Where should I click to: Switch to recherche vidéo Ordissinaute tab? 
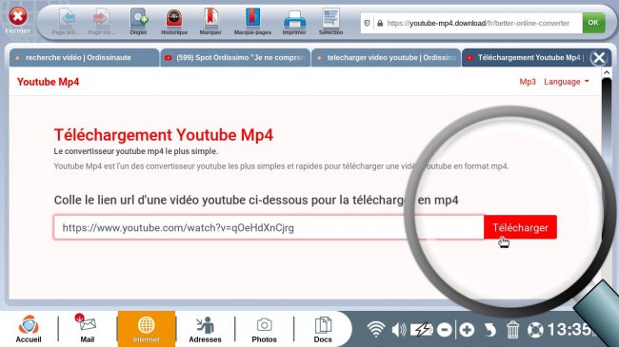point(84,58)
